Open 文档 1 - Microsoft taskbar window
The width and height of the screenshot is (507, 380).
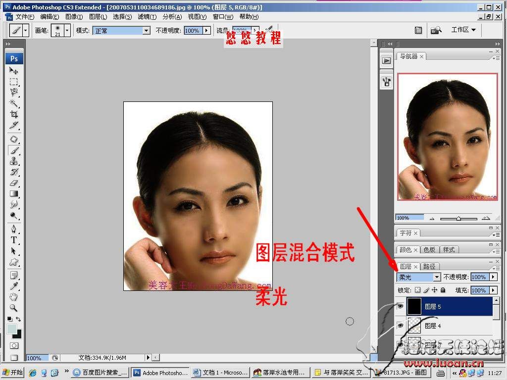pos(221,373)
